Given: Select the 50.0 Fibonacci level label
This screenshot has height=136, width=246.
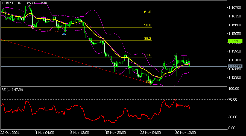Looking at the screenshot, I should coord(148,25).
